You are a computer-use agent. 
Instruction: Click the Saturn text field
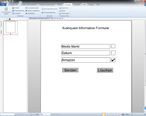[x=86, y=53]
